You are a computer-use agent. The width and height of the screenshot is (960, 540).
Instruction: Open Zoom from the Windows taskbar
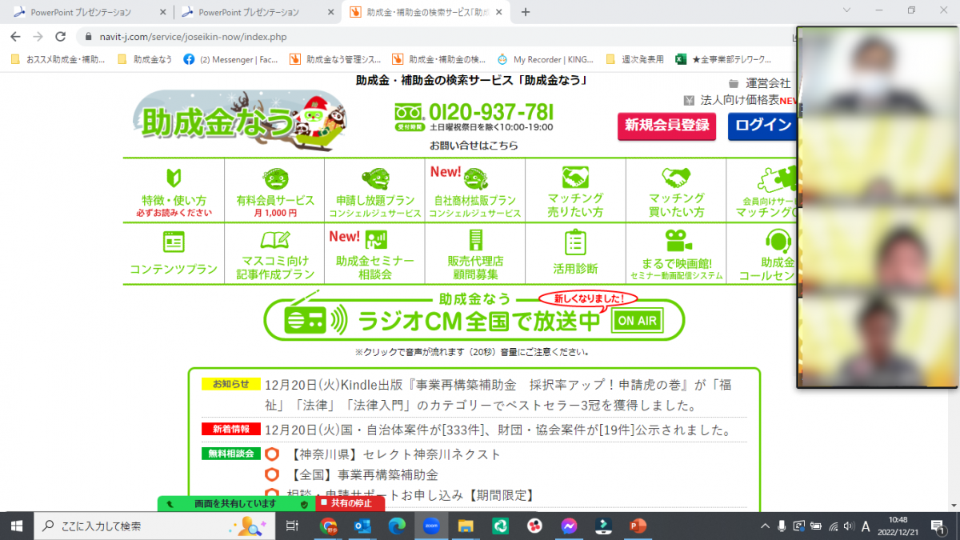pos(432,526)
